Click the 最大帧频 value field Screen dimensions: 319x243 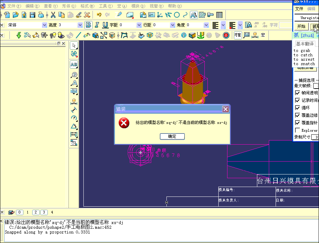tap(316, 86)
